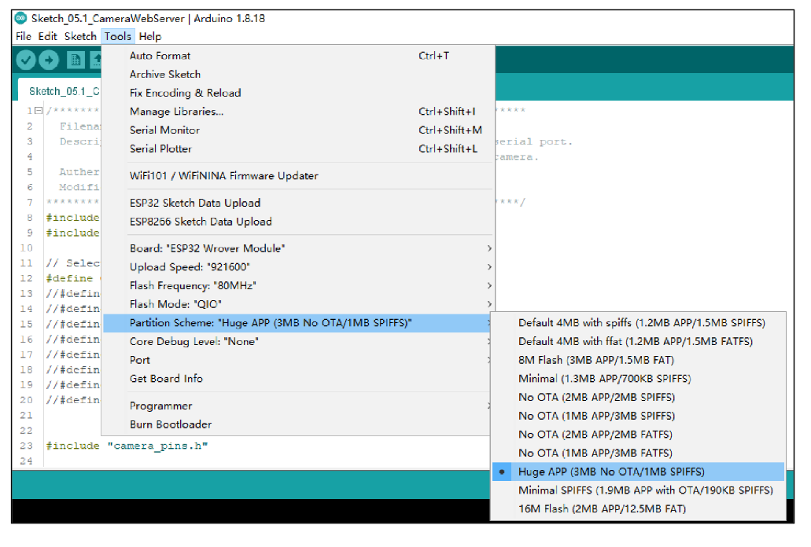The height and width of the screenshot is (547, 811).
Task: Select the Huge APP partition scheme option
Action: pyautogui.click(x=611, y=472)
